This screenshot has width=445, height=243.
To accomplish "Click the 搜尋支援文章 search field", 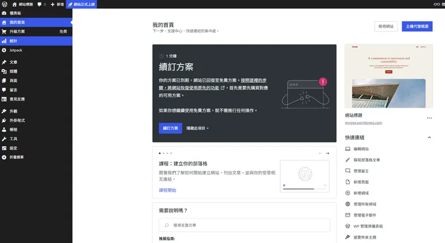I will (244, 225).
